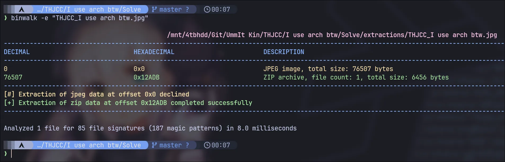Click the DECIMAL column header

tap(17, 52)
